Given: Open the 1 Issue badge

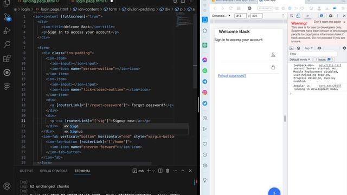Looking at the screenshot, I should click(x=324, y=60).
